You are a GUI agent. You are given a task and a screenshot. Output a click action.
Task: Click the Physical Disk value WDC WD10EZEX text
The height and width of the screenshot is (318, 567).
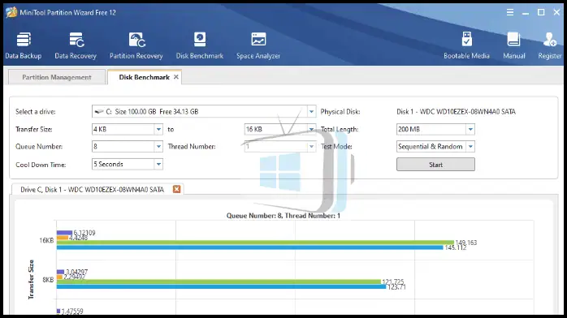click(456, 111)
